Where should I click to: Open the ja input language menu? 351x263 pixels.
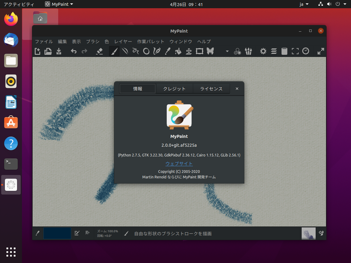click(303, 4)
